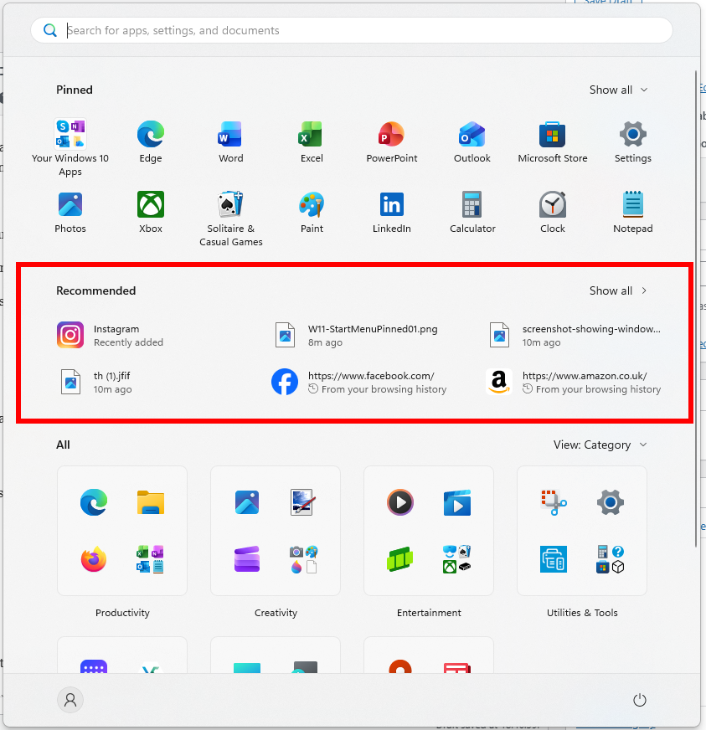Open the View: Category dropdown
The image size is (706, 730).
pos(600,445)
